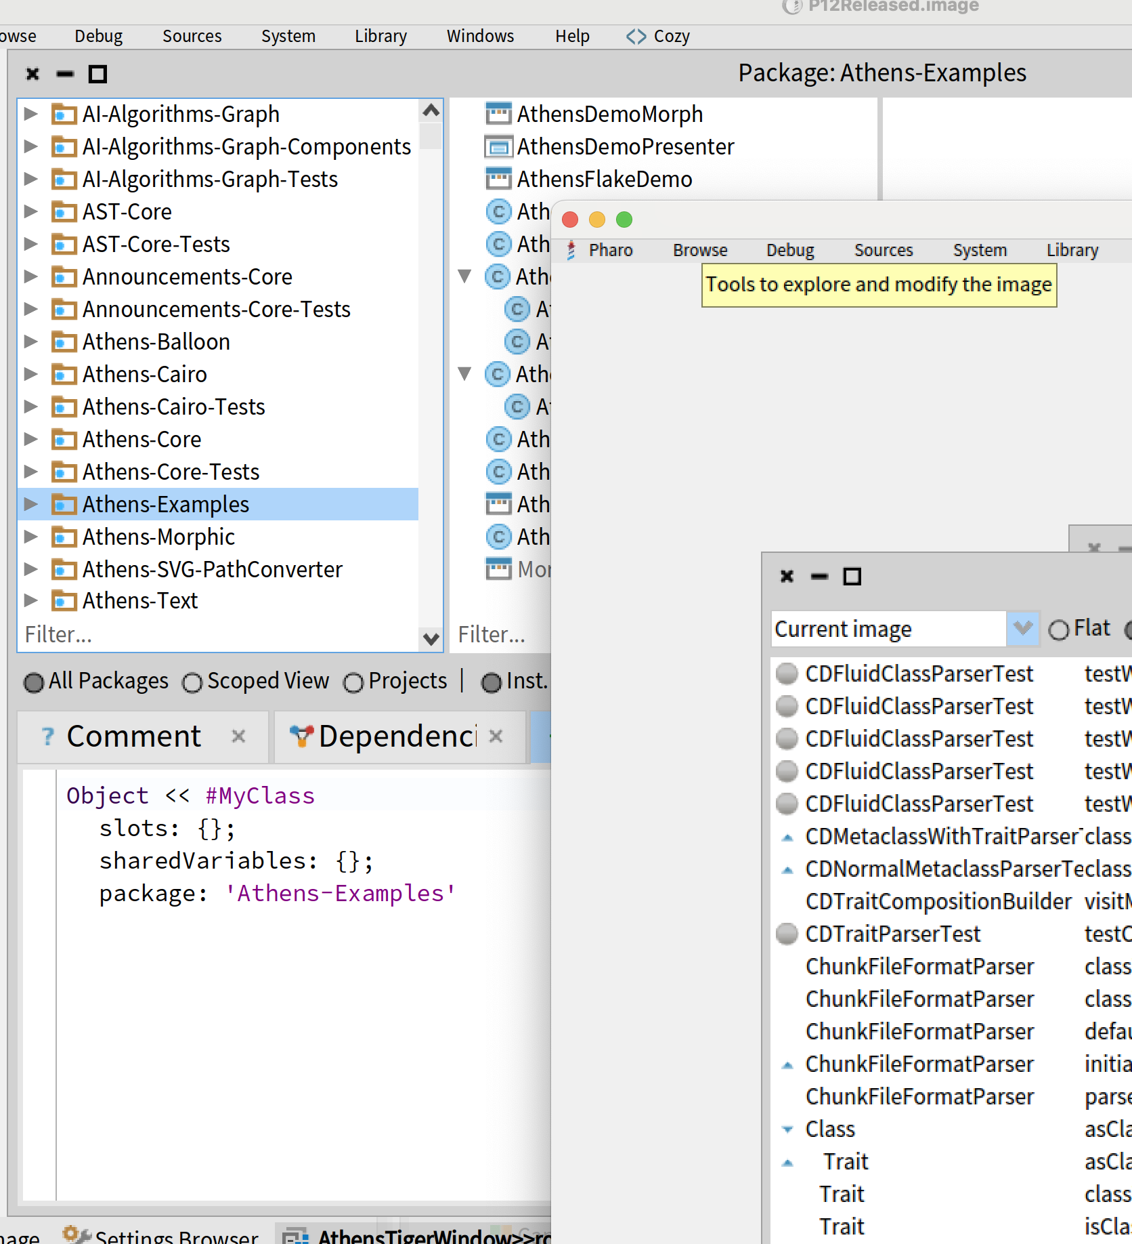The height and width of the screenshot is (1244, 1132).
Task: Close the Comment tab
Action: coord(238,737)
